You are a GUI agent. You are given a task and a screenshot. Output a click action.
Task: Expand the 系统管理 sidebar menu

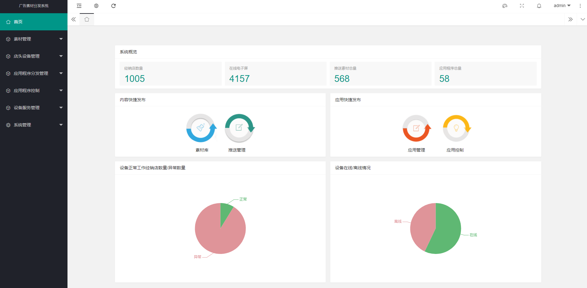(34, 125)
